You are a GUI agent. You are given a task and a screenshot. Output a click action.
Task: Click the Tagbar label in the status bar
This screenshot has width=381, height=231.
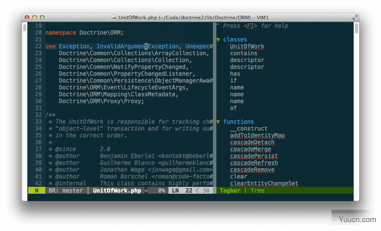click(230, 190)
